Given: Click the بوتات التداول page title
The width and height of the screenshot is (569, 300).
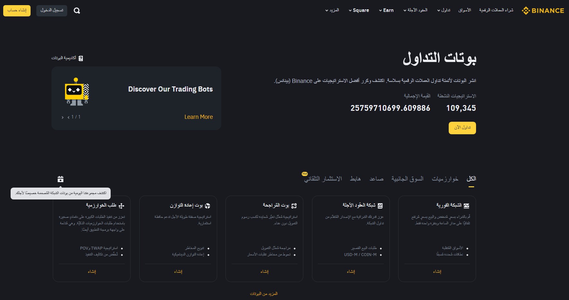Looking at the screenshot, I should pos(439,58).
